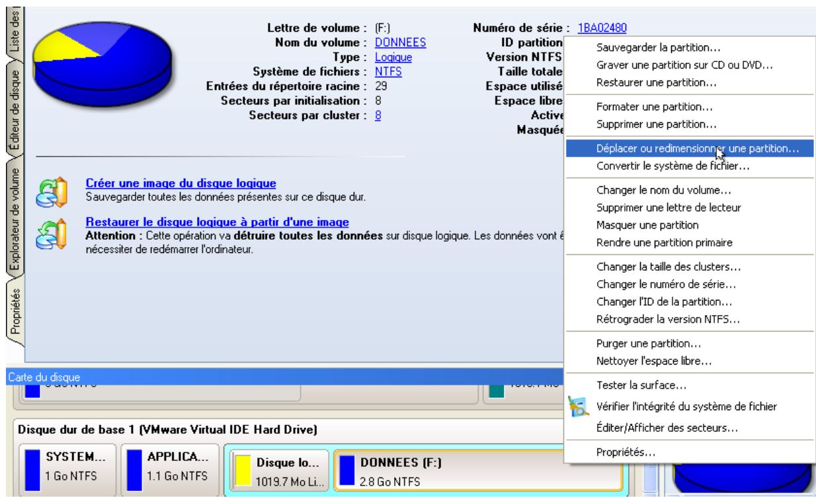Click Créer une image du disque logique
Viewport: 816px width, 498px height.
click(181, 183)
